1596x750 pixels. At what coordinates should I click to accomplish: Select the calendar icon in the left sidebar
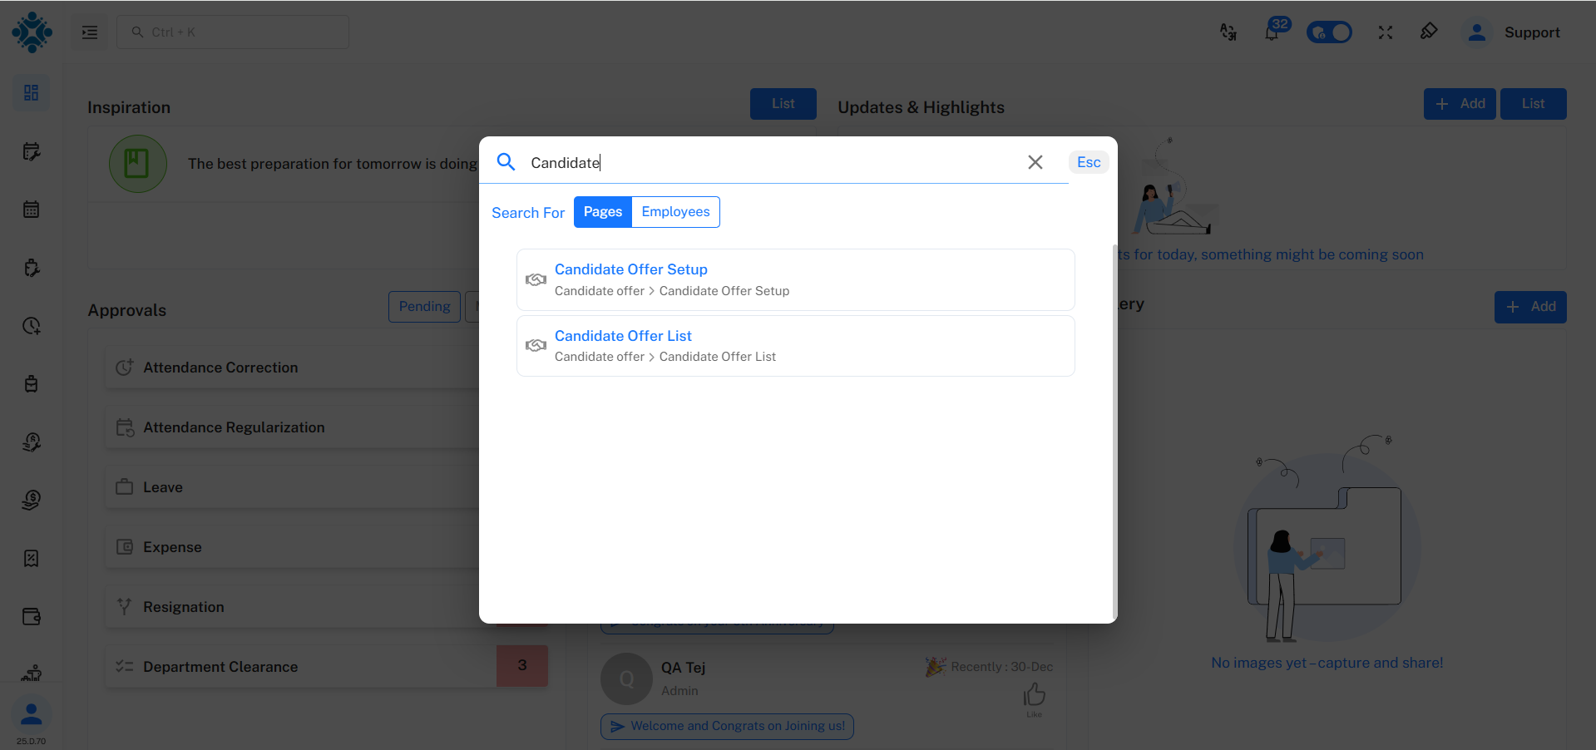[x=31, y=209]
